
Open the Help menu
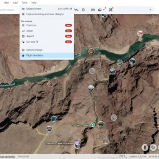[34, 2]
